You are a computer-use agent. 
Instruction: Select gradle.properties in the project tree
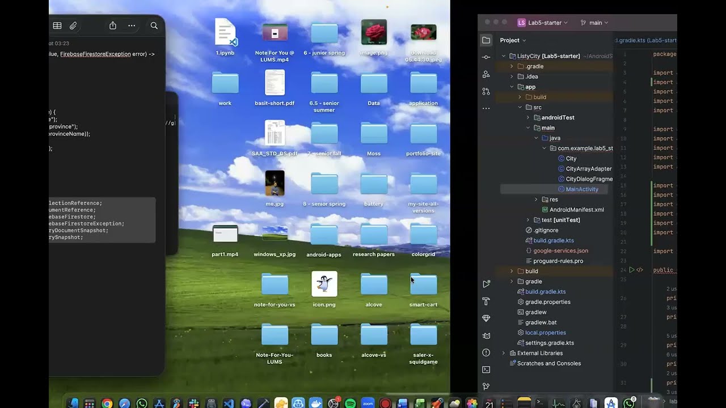click(544, 302)
